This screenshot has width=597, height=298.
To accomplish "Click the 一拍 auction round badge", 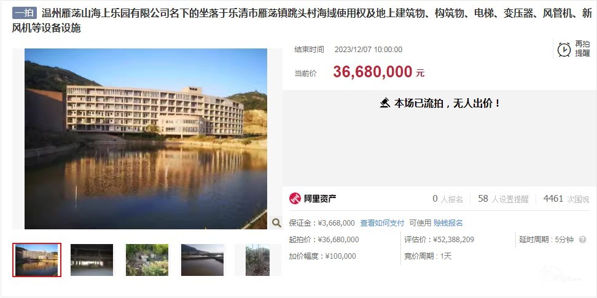I will click(x=25, y=13).
